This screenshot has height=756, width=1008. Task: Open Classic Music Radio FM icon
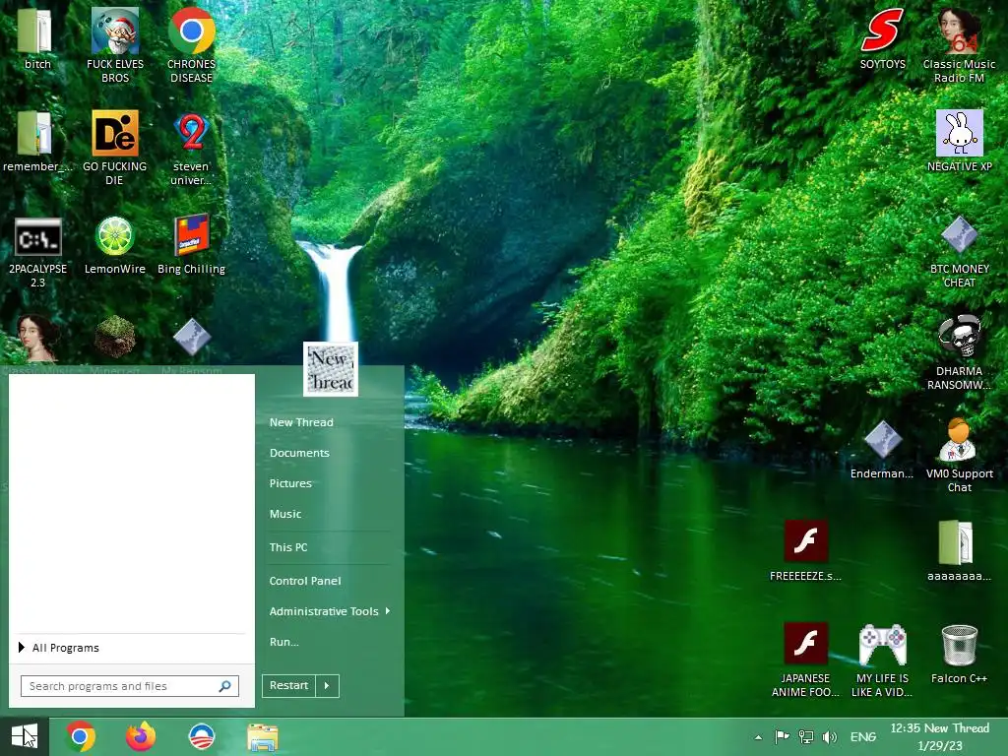click(959, 45)
